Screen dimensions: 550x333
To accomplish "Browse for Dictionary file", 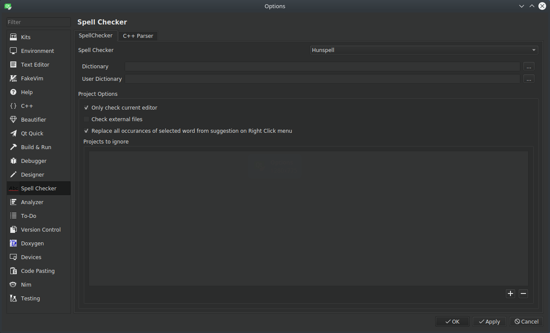I will click(x=529, y=67).
